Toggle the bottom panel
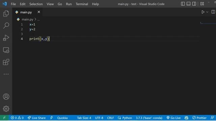The image size is (216, 121). (188, 4)
